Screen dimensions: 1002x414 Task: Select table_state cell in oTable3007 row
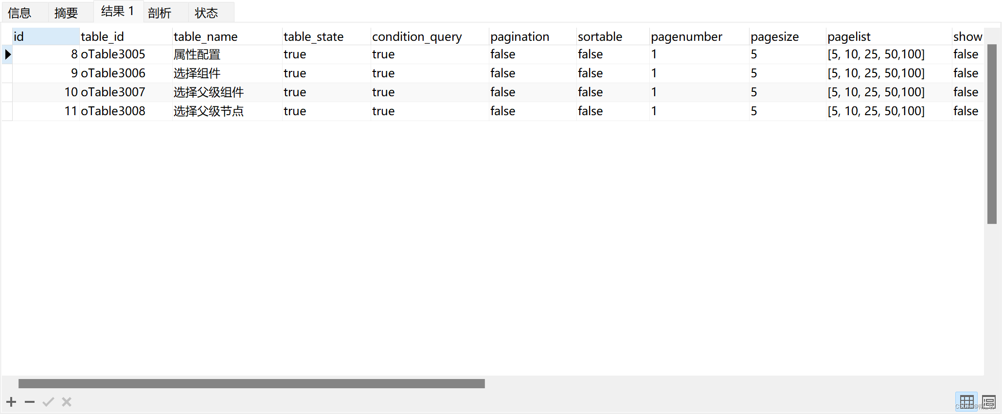point(326,92)
